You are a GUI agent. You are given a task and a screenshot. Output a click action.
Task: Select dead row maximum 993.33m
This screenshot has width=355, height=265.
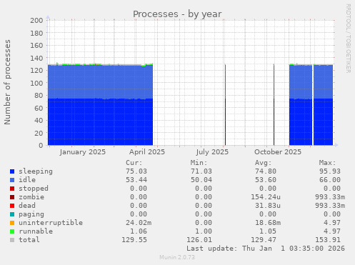330,206
